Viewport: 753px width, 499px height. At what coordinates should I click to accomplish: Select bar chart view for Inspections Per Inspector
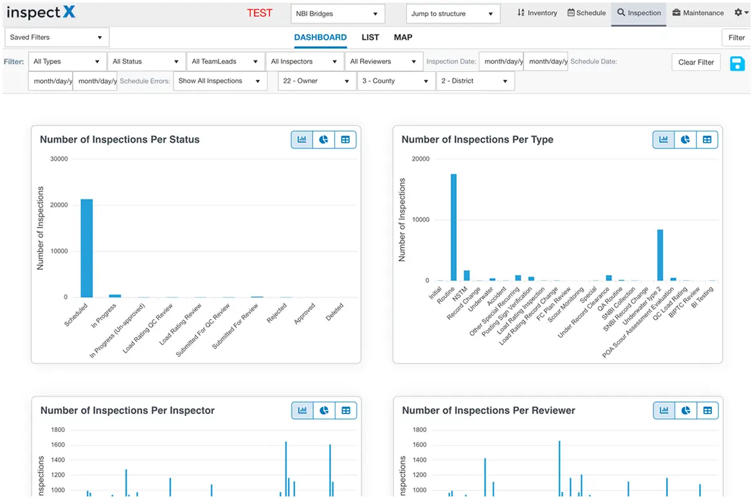click(x=302, y=410)
